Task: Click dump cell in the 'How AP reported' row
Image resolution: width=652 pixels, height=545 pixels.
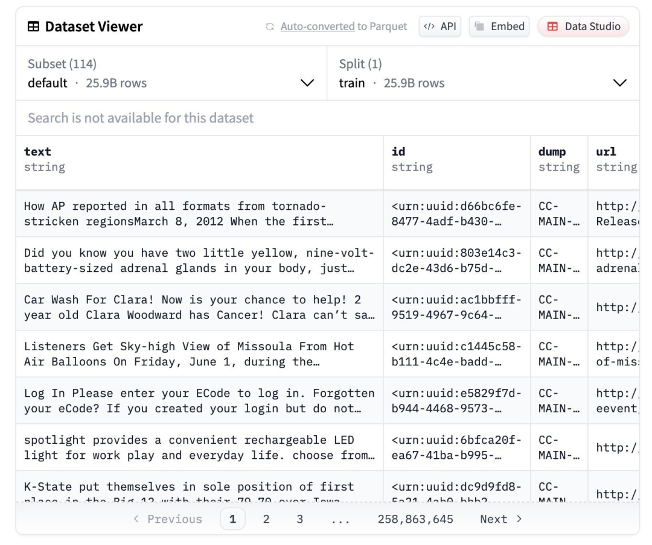Action: pos(559,214)
